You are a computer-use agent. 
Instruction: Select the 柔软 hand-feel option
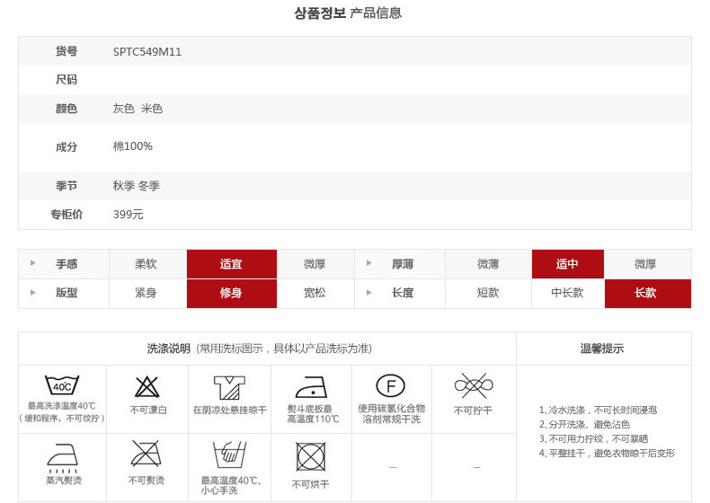pyautogui.click(x=146, y=264)
